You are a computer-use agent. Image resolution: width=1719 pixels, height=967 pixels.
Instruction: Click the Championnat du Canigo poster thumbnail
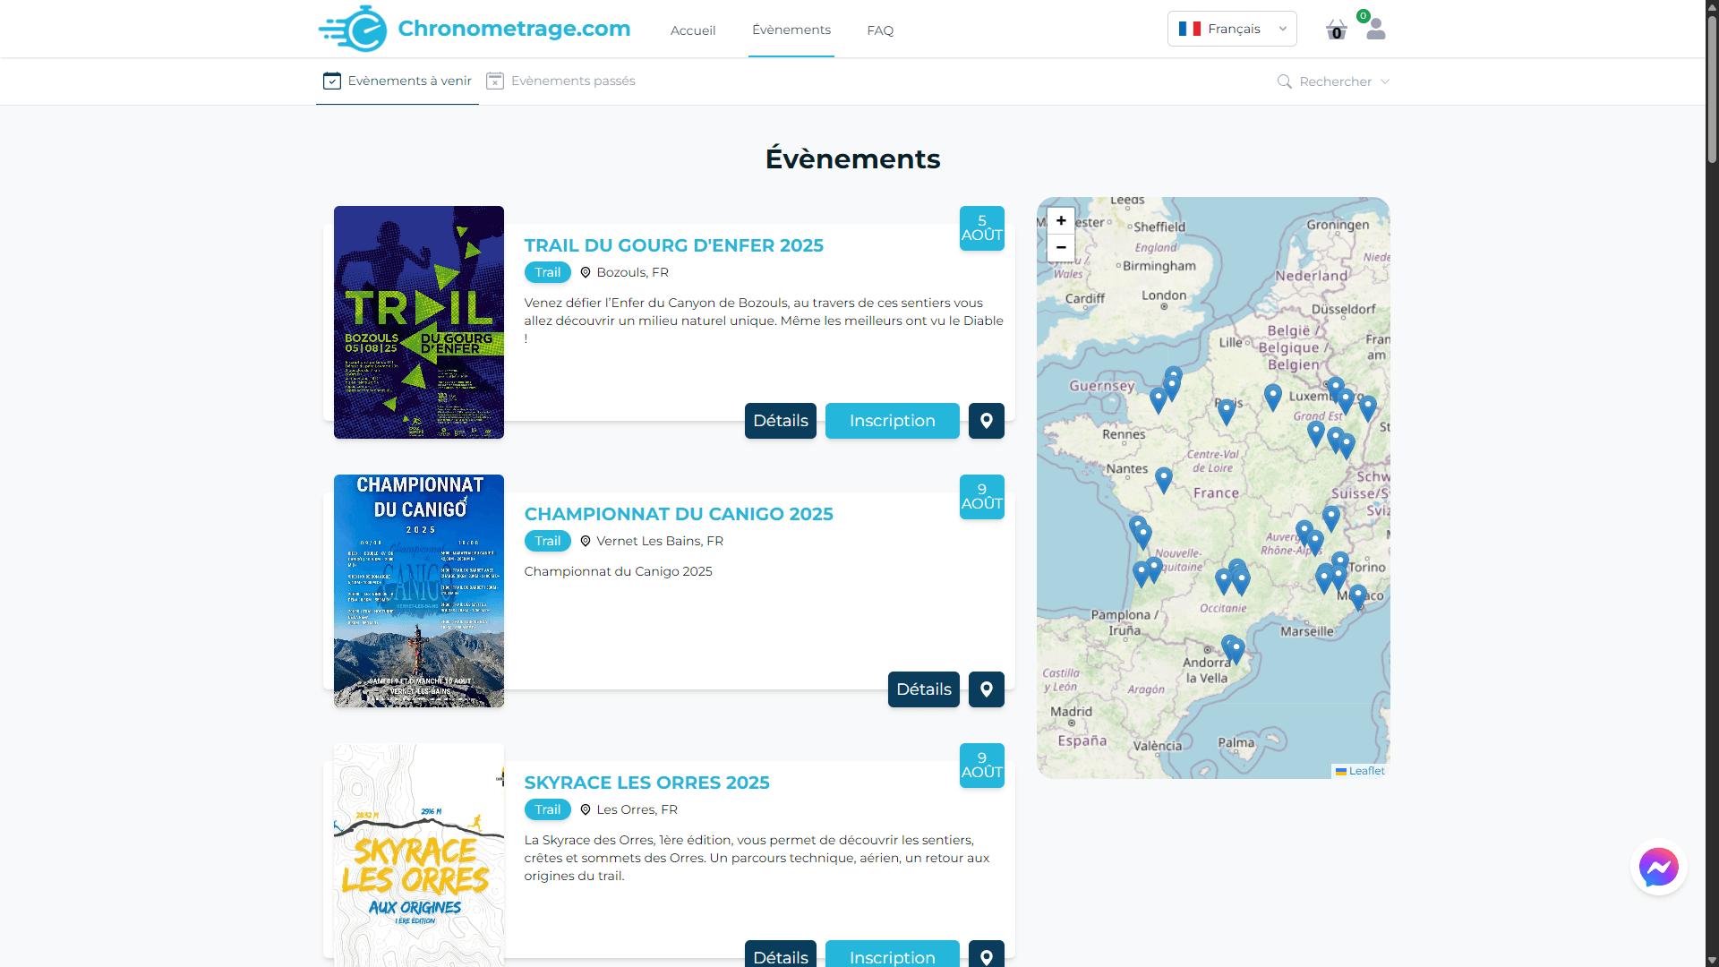[x=418, y=590]
